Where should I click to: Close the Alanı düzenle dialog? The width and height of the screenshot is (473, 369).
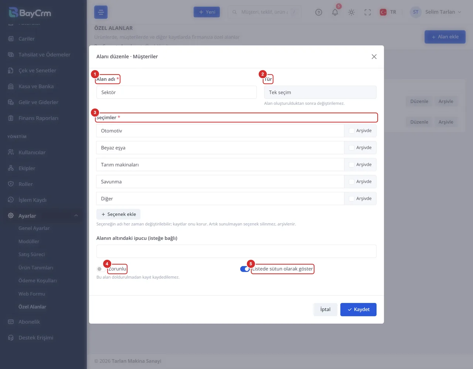pyautogui.click(x=374, y=56)
